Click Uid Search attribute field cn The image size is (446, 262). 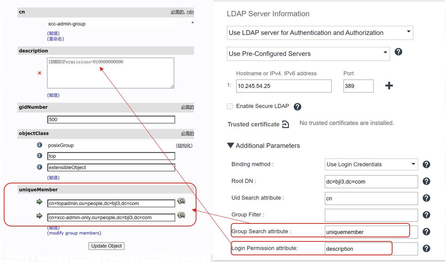coord(371,198)
